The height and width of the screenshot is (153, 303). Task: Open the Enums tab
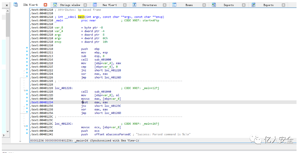point(189,5)
